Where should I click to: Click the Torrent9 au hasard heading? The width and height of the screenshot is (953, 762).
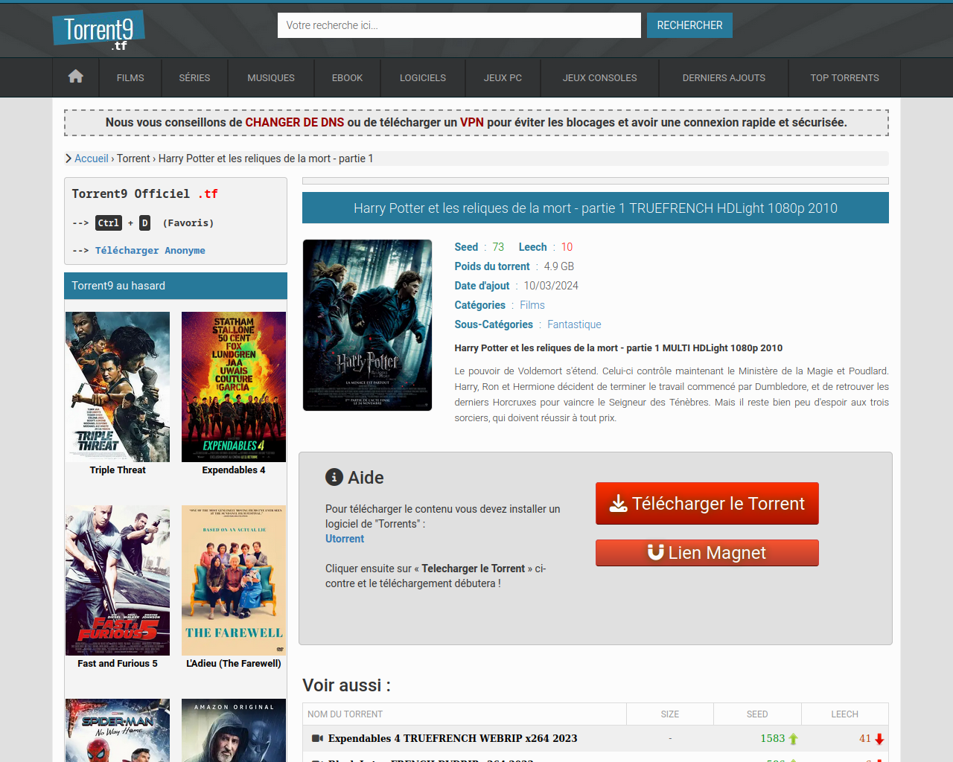coord(176,286)
